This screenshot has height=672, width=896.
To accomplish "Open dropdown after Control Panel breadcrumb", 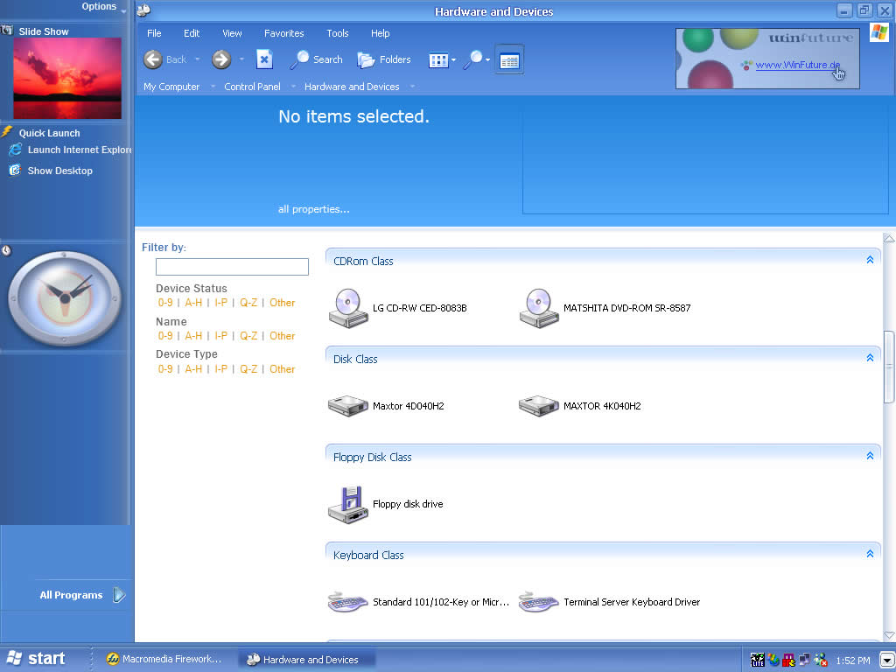I will click(294, 87).
